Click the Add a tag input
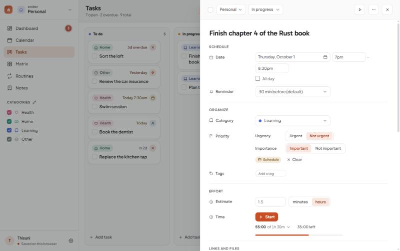The width and height of the screenshot is (400, 251). 270,174
